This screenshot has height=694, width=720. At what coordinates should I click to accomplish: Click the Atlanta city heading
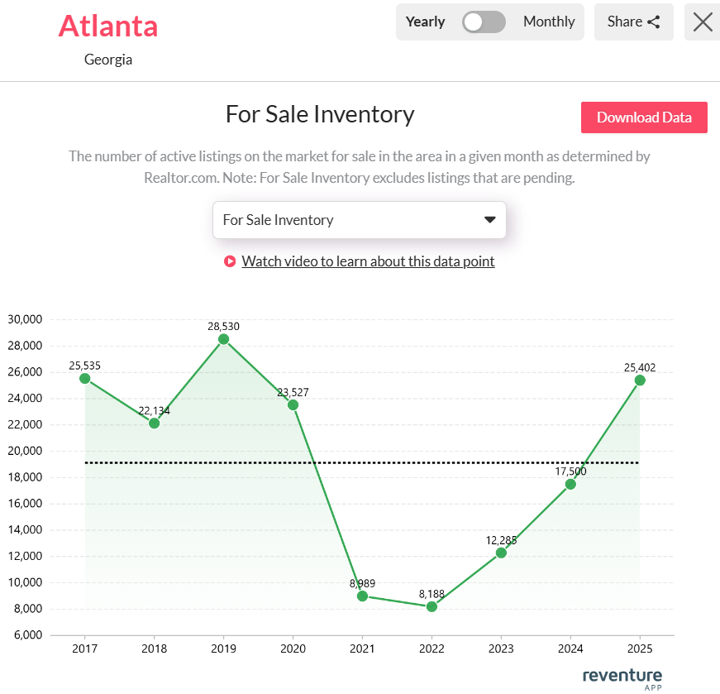tap(108, 26)
